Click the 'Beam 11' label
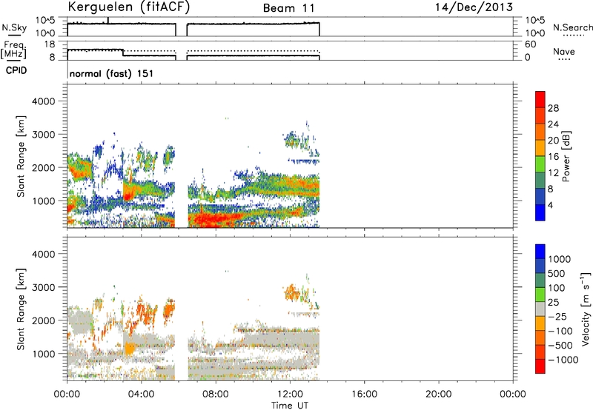This screenshot has height=410, width=593. [289, 8]
